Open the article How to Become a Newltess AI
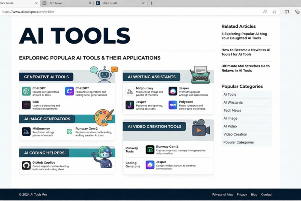Viewport: 301px width, 201px height. [x=246, y=52]
